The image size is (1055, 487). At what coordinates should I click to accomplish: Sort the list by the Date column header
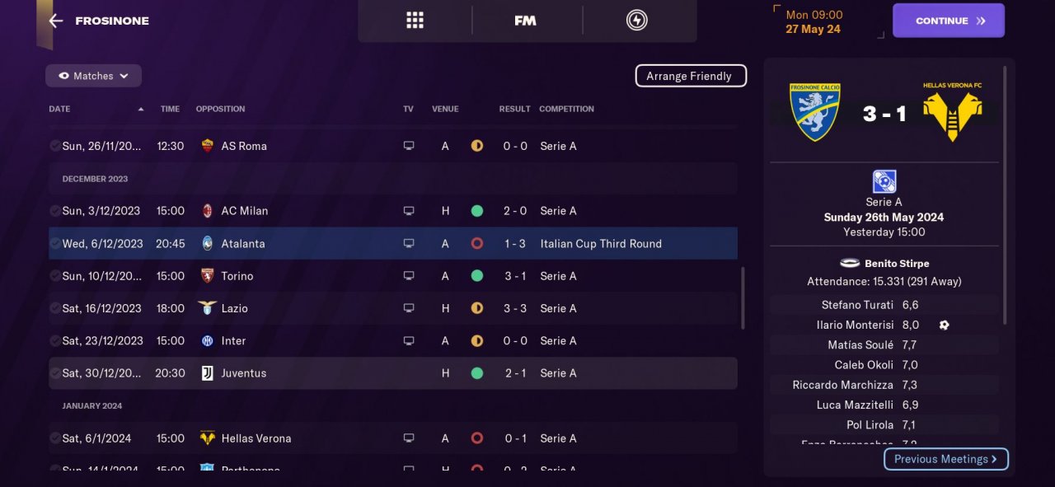59,109
